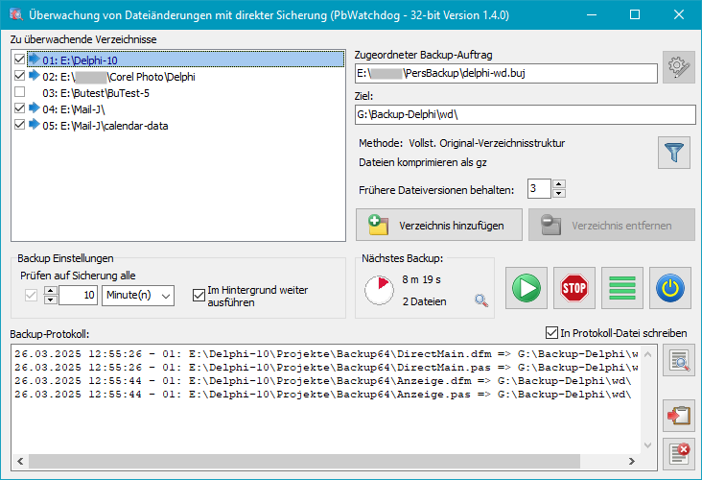Viewport: 702px width, 480px height.
Task: Toggle 'Im Hintergrund weiter ausführen' checkbox
Action: [199, 296]
